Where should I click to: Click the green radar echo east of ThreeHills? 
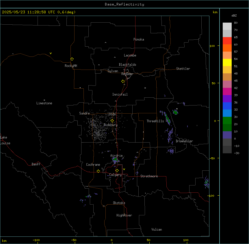tap(168, 119)
